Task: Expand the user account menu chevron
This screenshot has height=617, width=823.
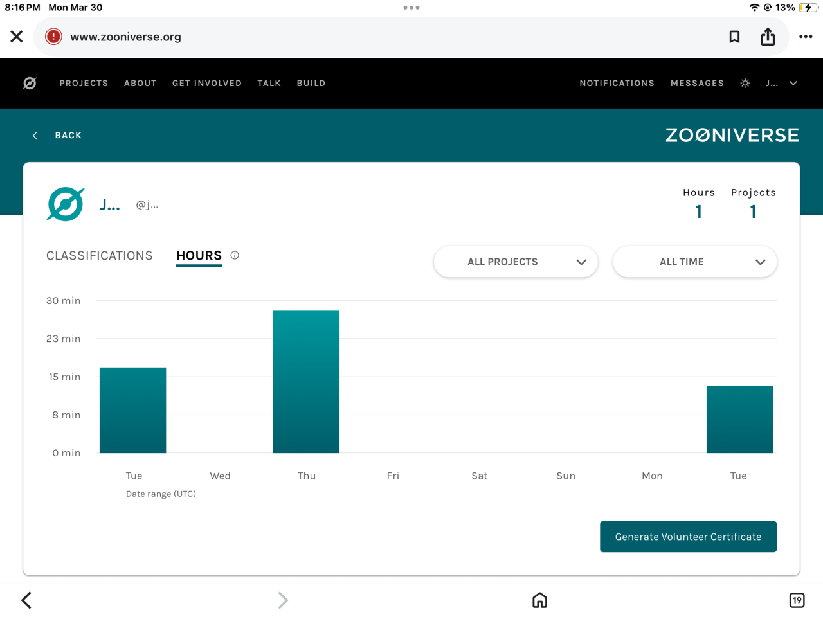Action: [793, 83]
